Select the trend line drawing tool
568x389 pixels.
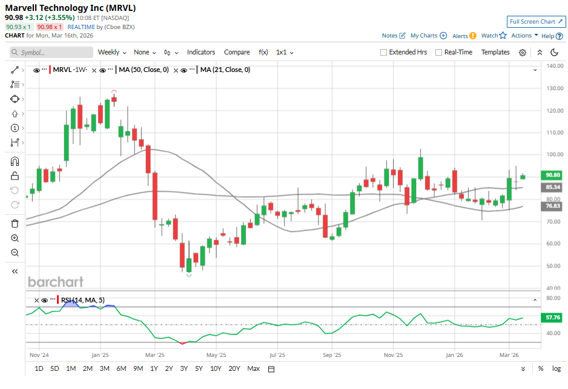click(x=15, y=70)
